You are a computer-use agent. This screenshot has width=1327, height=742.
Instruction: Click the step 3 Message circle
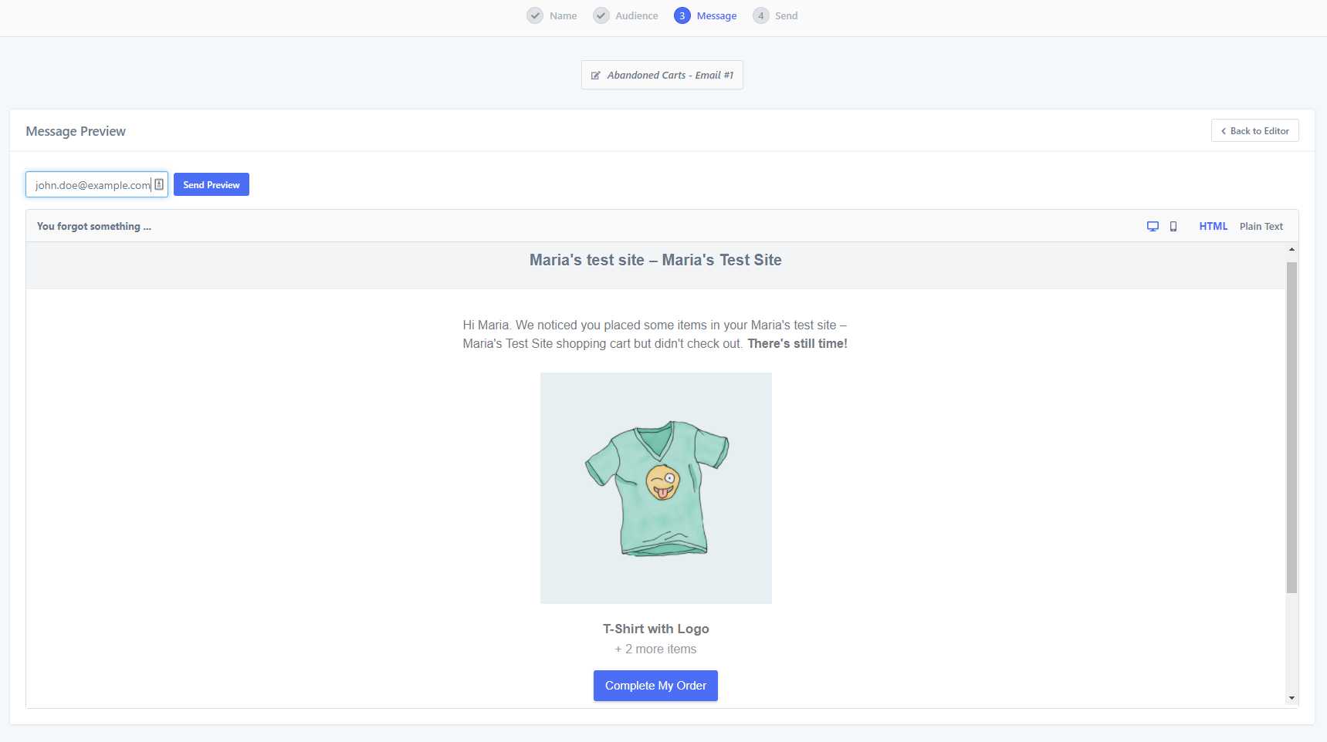point(682,15)
